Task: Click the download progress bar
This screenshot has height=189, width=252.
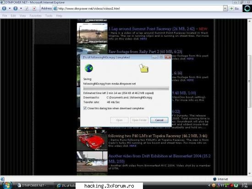Action: pyautogui.click(x=126, y=89)
